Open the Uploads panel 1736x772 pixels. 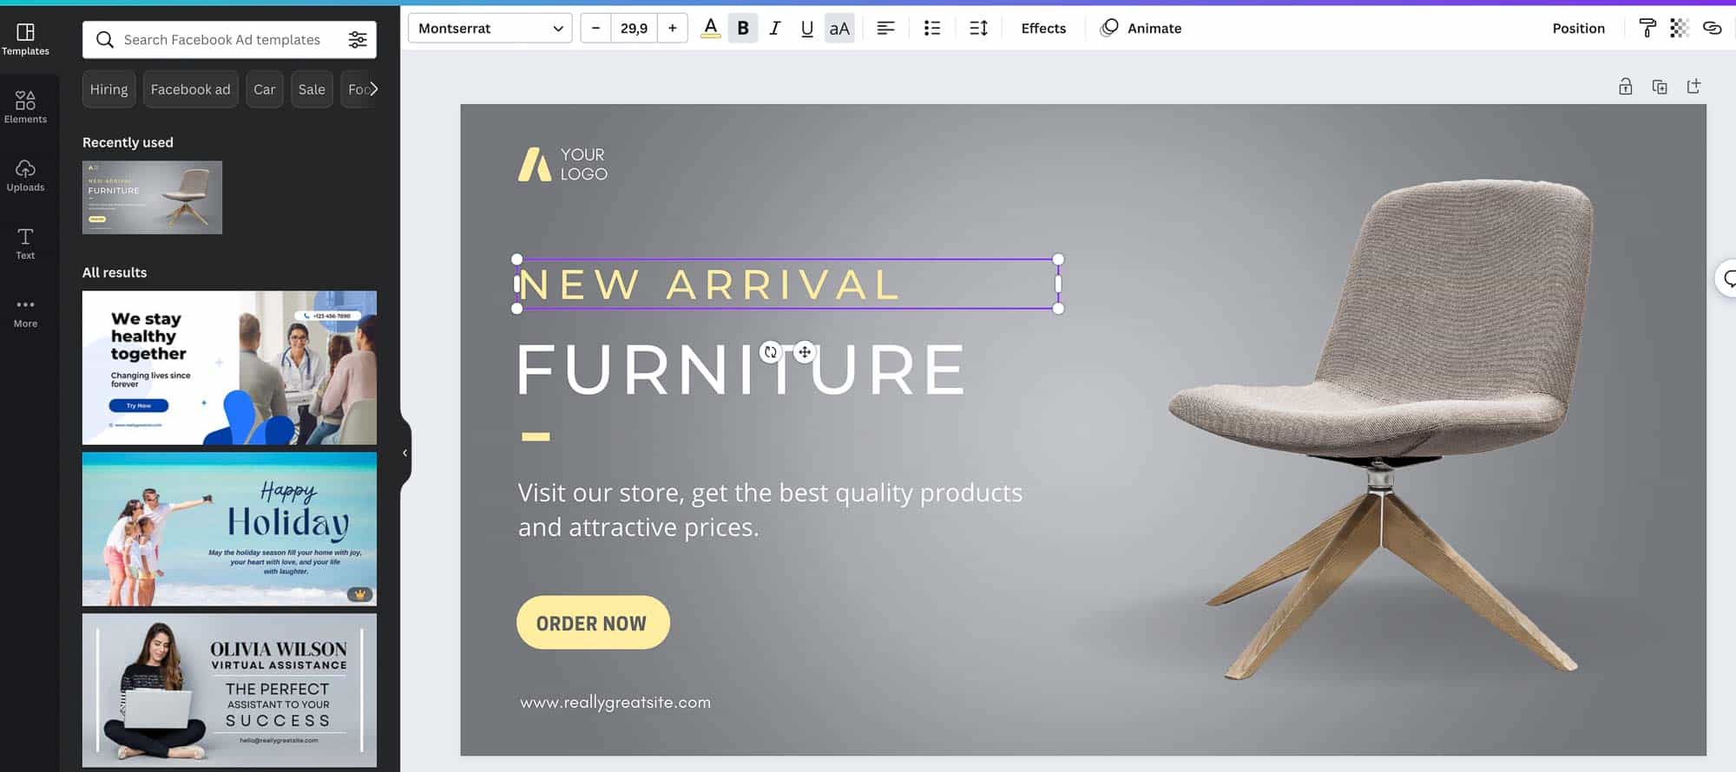pos(25,175)
